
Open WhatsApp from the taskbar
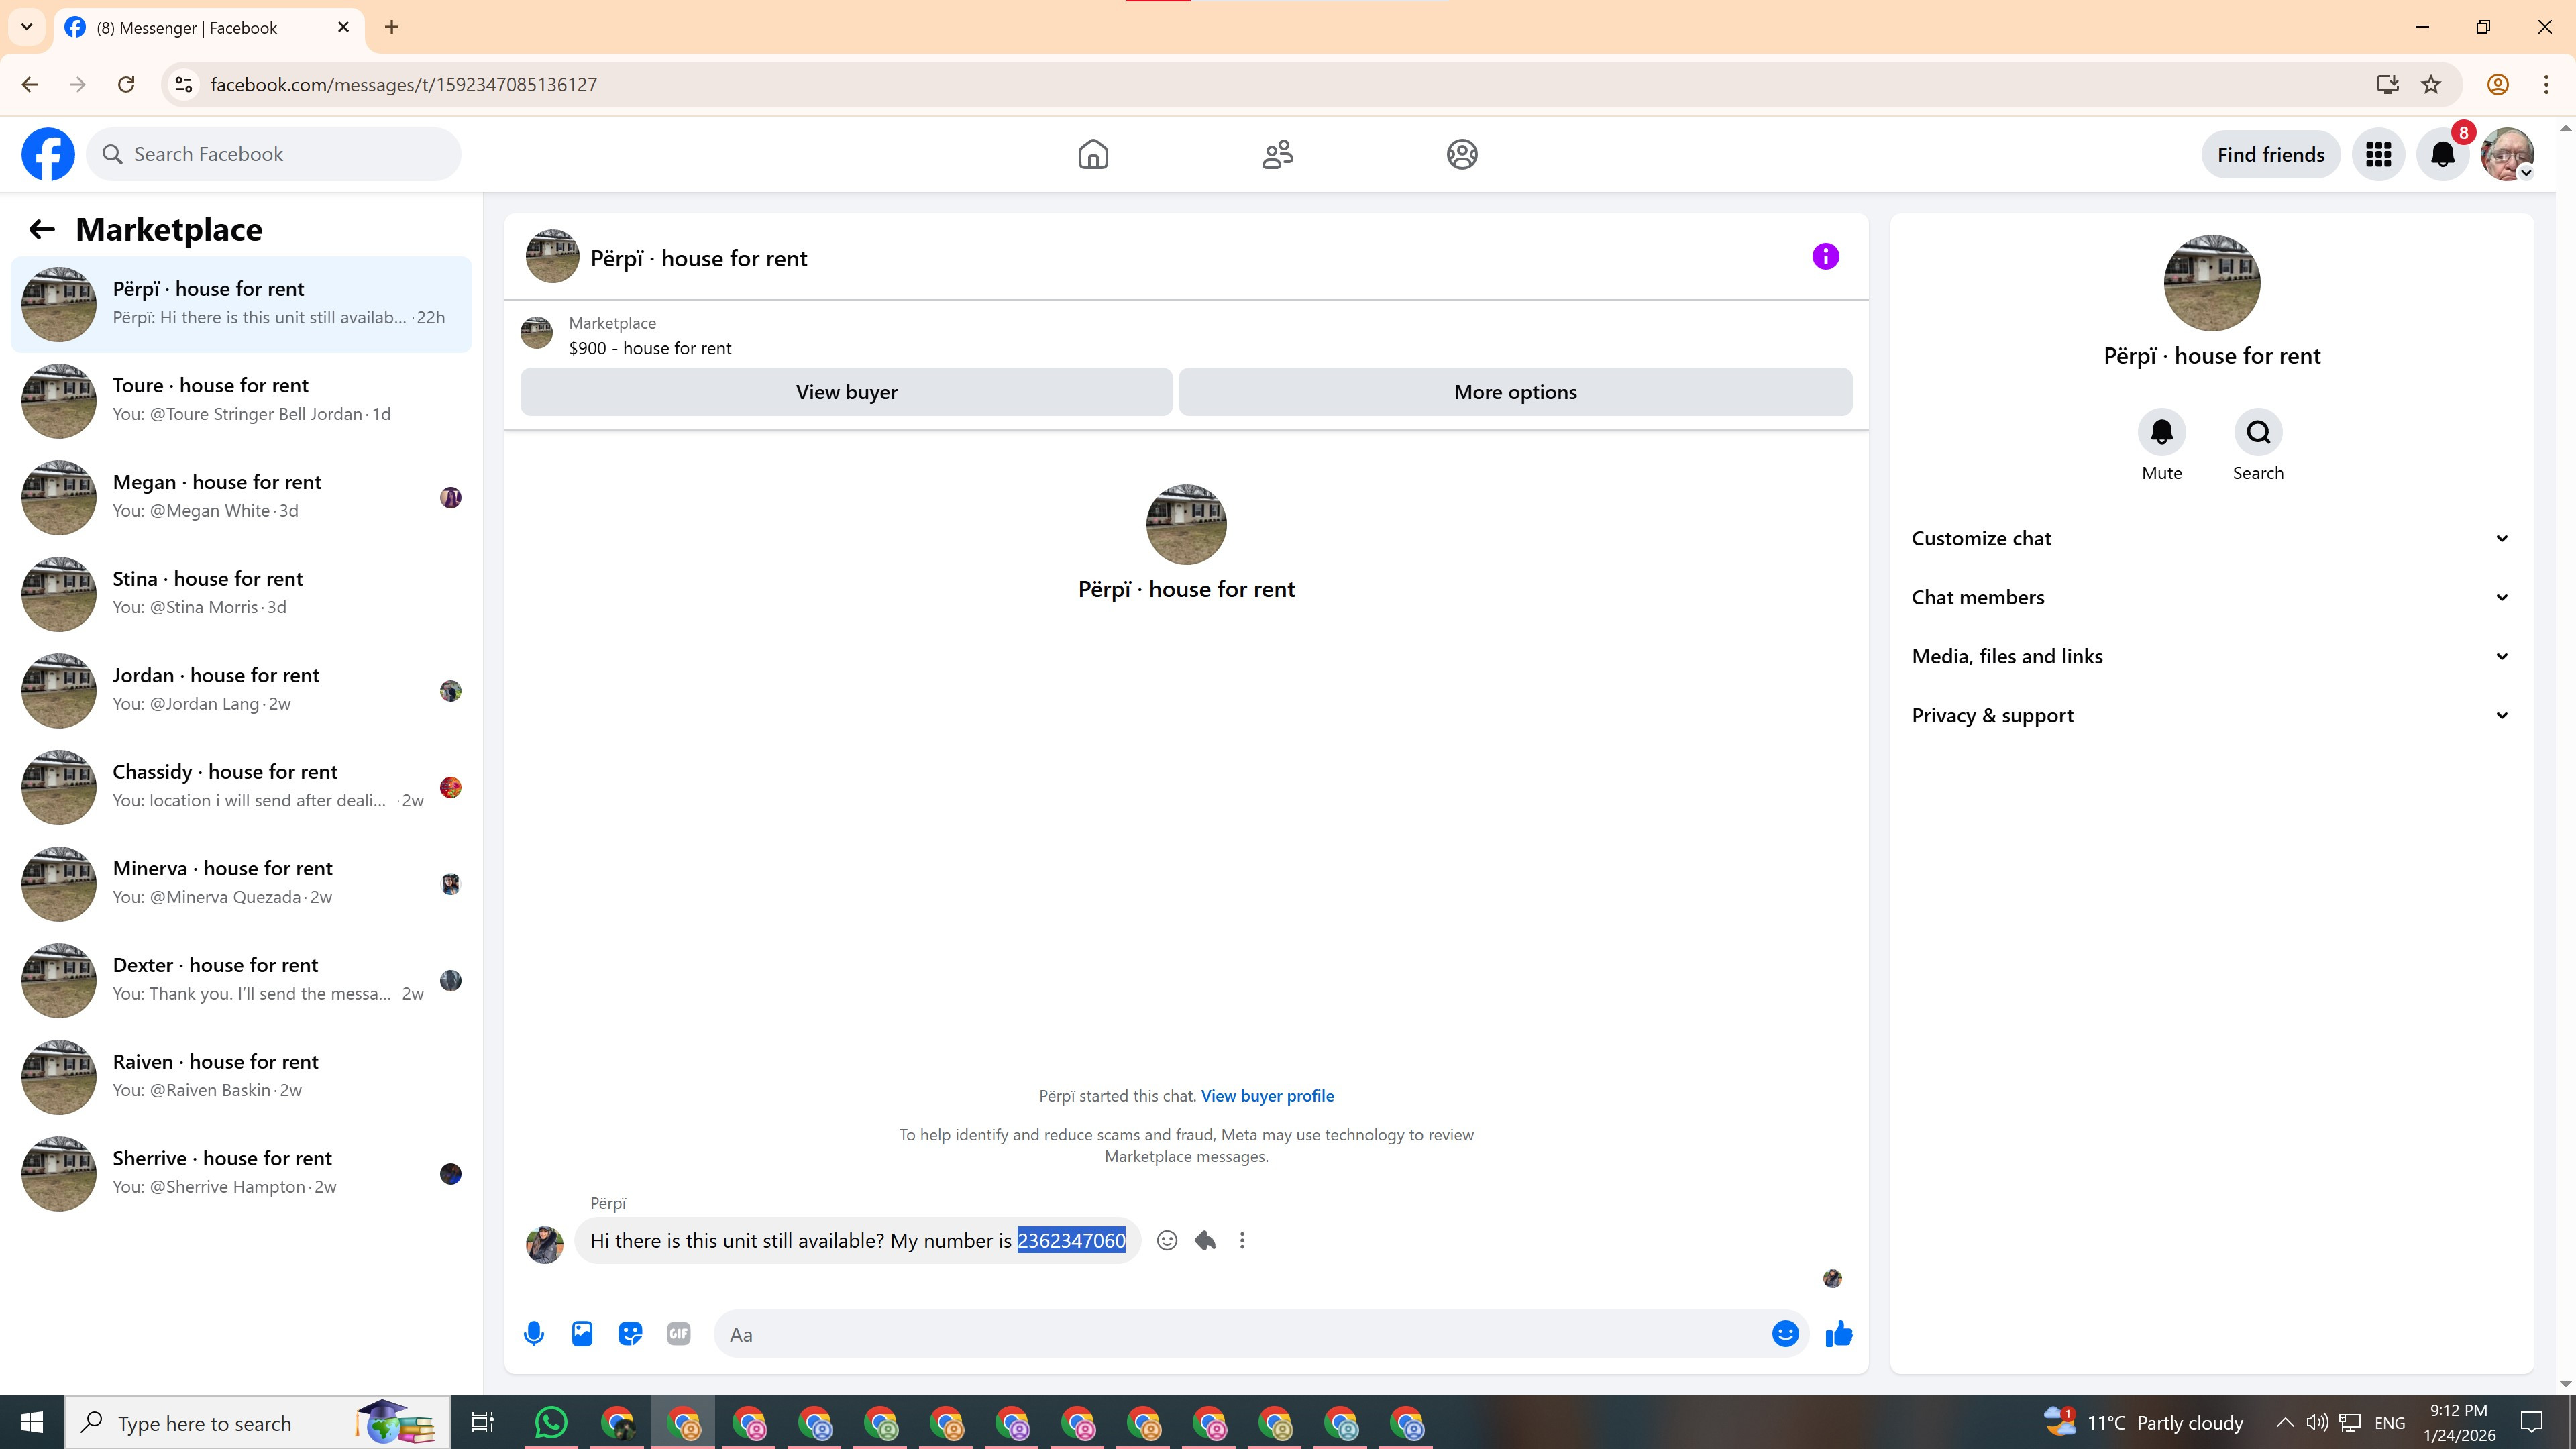[551, 1422]
